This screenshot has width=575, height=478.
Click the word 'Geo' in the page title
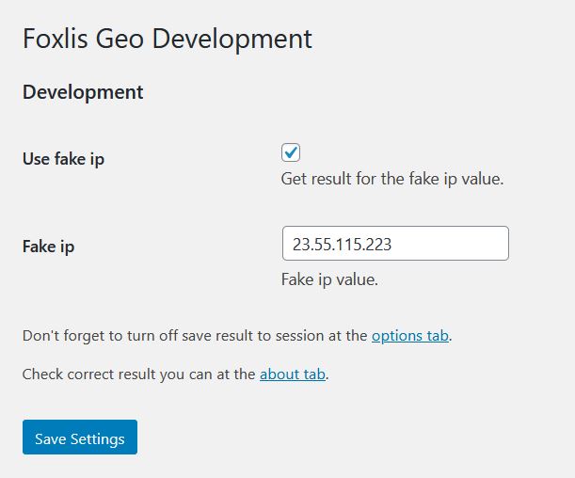(x=120, y=39)
